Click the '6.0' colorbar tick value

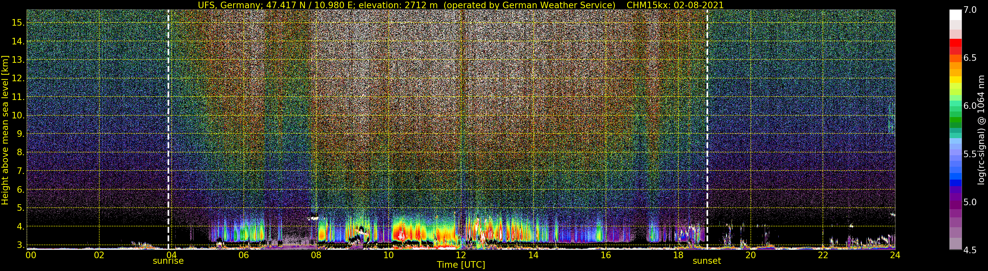pos(970,106)
